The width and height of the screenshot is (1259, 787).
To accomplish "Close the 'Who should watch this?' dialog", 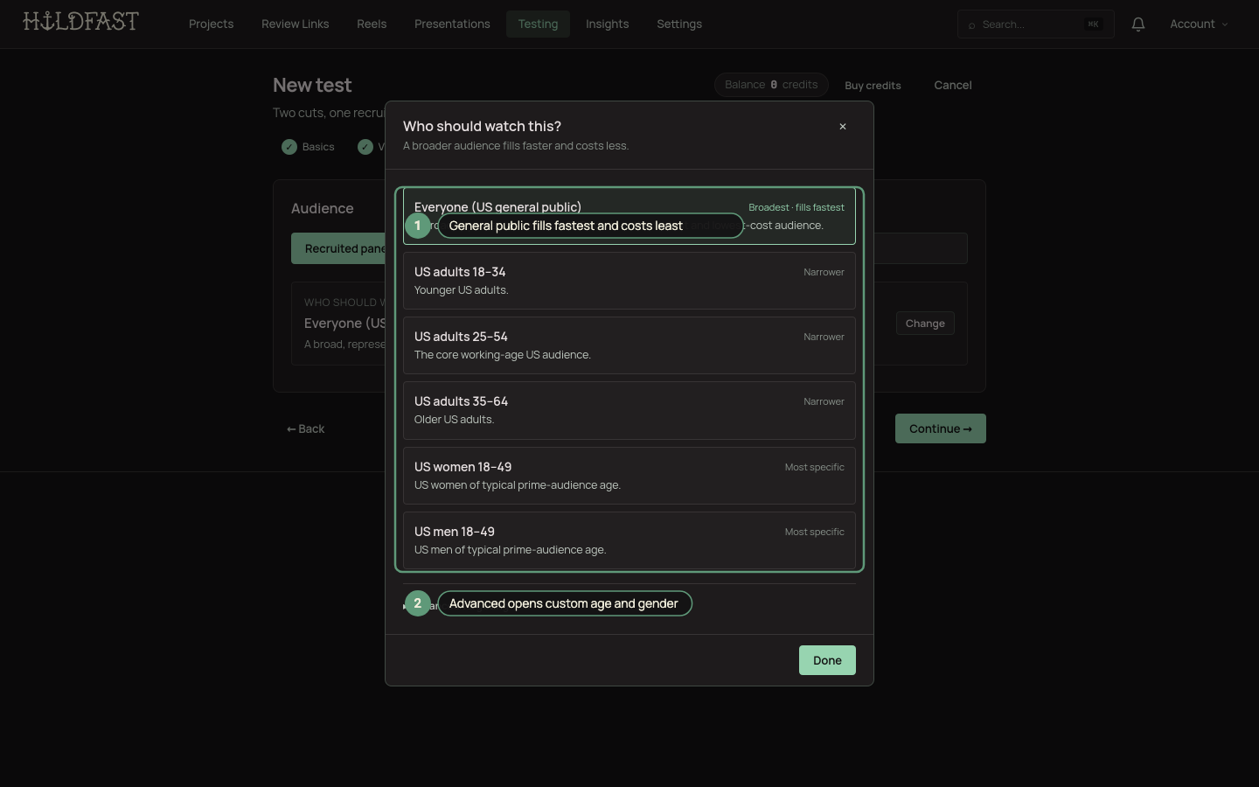I will (x=843, y=127).
